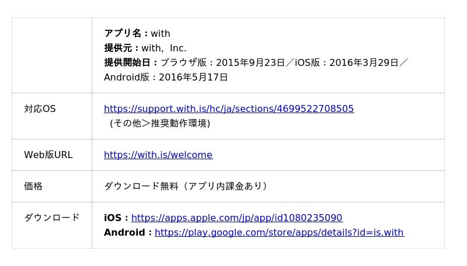The height and width of the screenshot is (266, 467).
Task: Click the with, Inc. provider name
Action: pyautogui.click(x=164, y=48)
